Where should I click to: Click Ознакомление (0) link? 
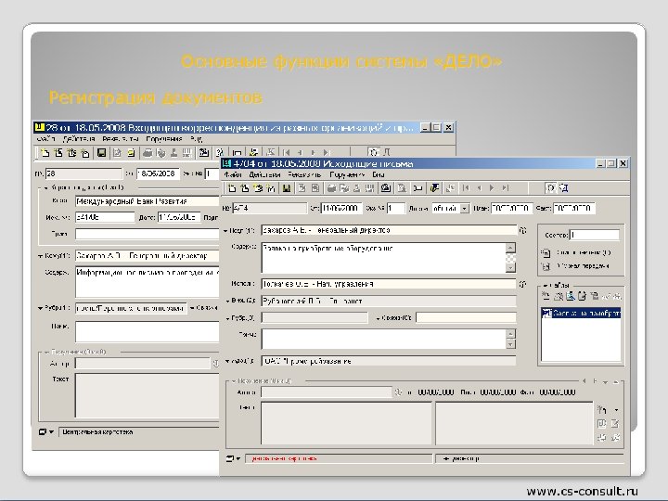point(584,252)
